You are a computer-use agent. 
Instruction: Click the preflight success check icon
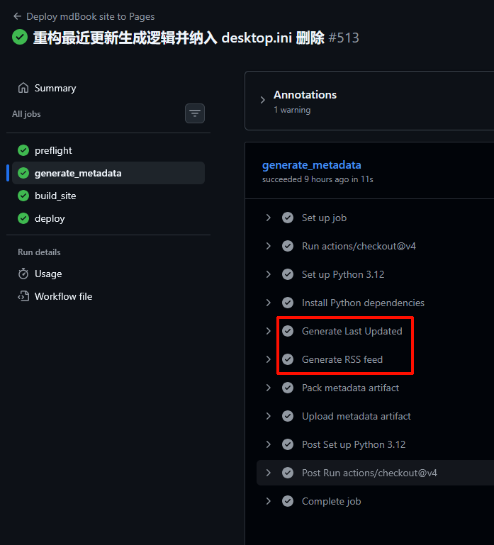tap(23, 150)
